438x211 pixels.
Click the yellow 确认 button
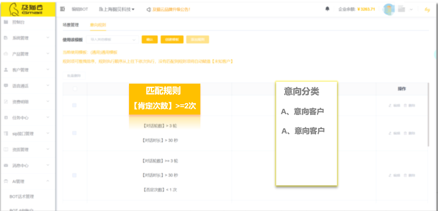point(149,39)
